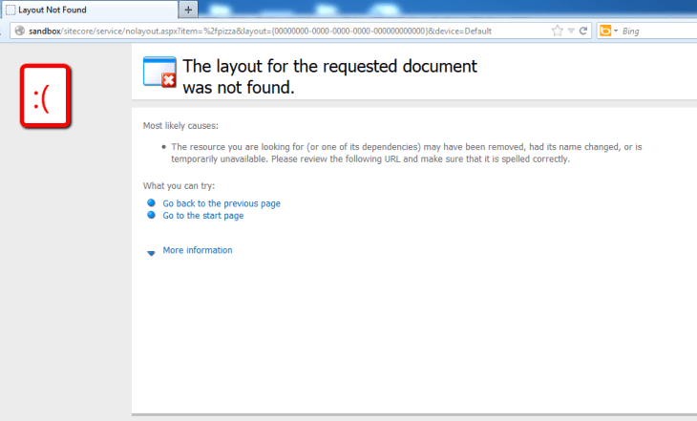Select the Layout Not Found tab
The height and width of the screenshot is (421, 697).
point(86,10)
